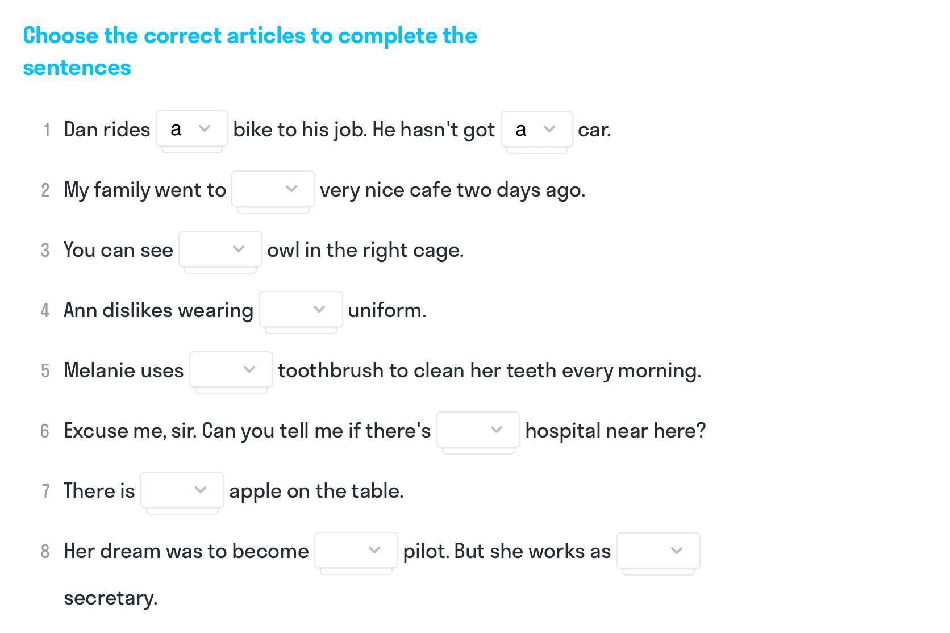This screenshot has height=633, width=950.
Task: Expand the dropdown before "very nice cafe"
Action: (273, 189)
